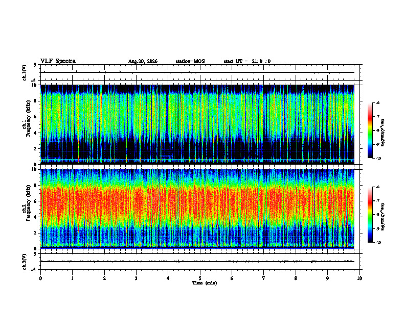405x312 pixels.
Task: Click the ch.1 spectrogram color bar
Action: coord(370,131)
